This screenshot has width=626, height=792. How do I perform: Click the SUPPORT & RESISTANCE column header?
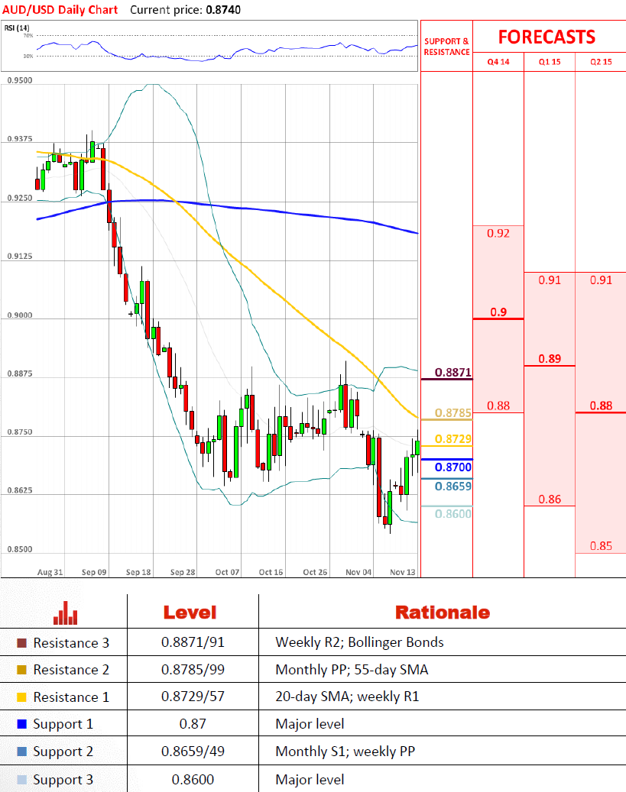(x=446, y=47)
